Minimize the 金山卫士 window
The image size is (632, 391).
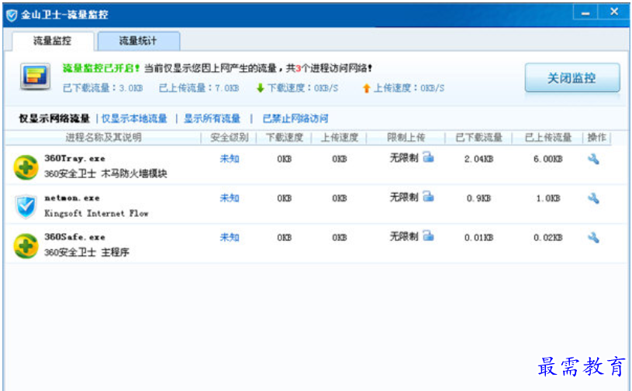coord(585,13)
